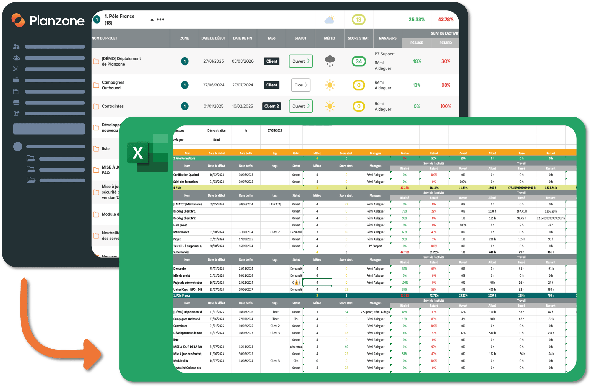Click the partly cloudy icon in Pôle France summary
Image resolution: width=591 pixels, height=387 pixels.
coord(329,19)
